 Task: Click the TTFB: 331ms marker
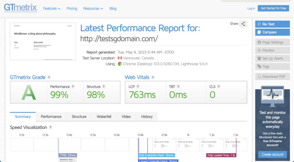tap(68, 155)
